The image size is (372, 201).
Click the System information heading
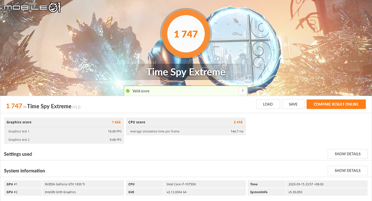(24, 171)
